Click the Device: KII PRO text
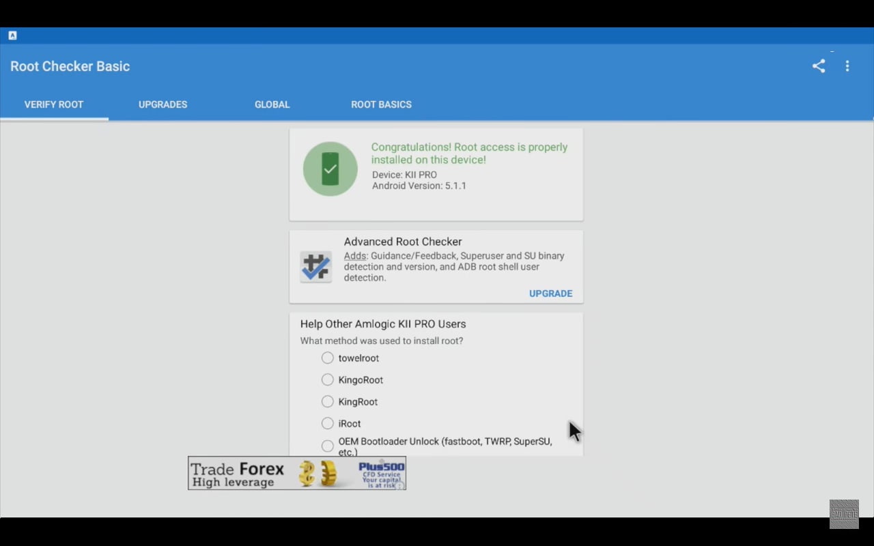This screenshot has height=546, width=874. coord(404,175)
